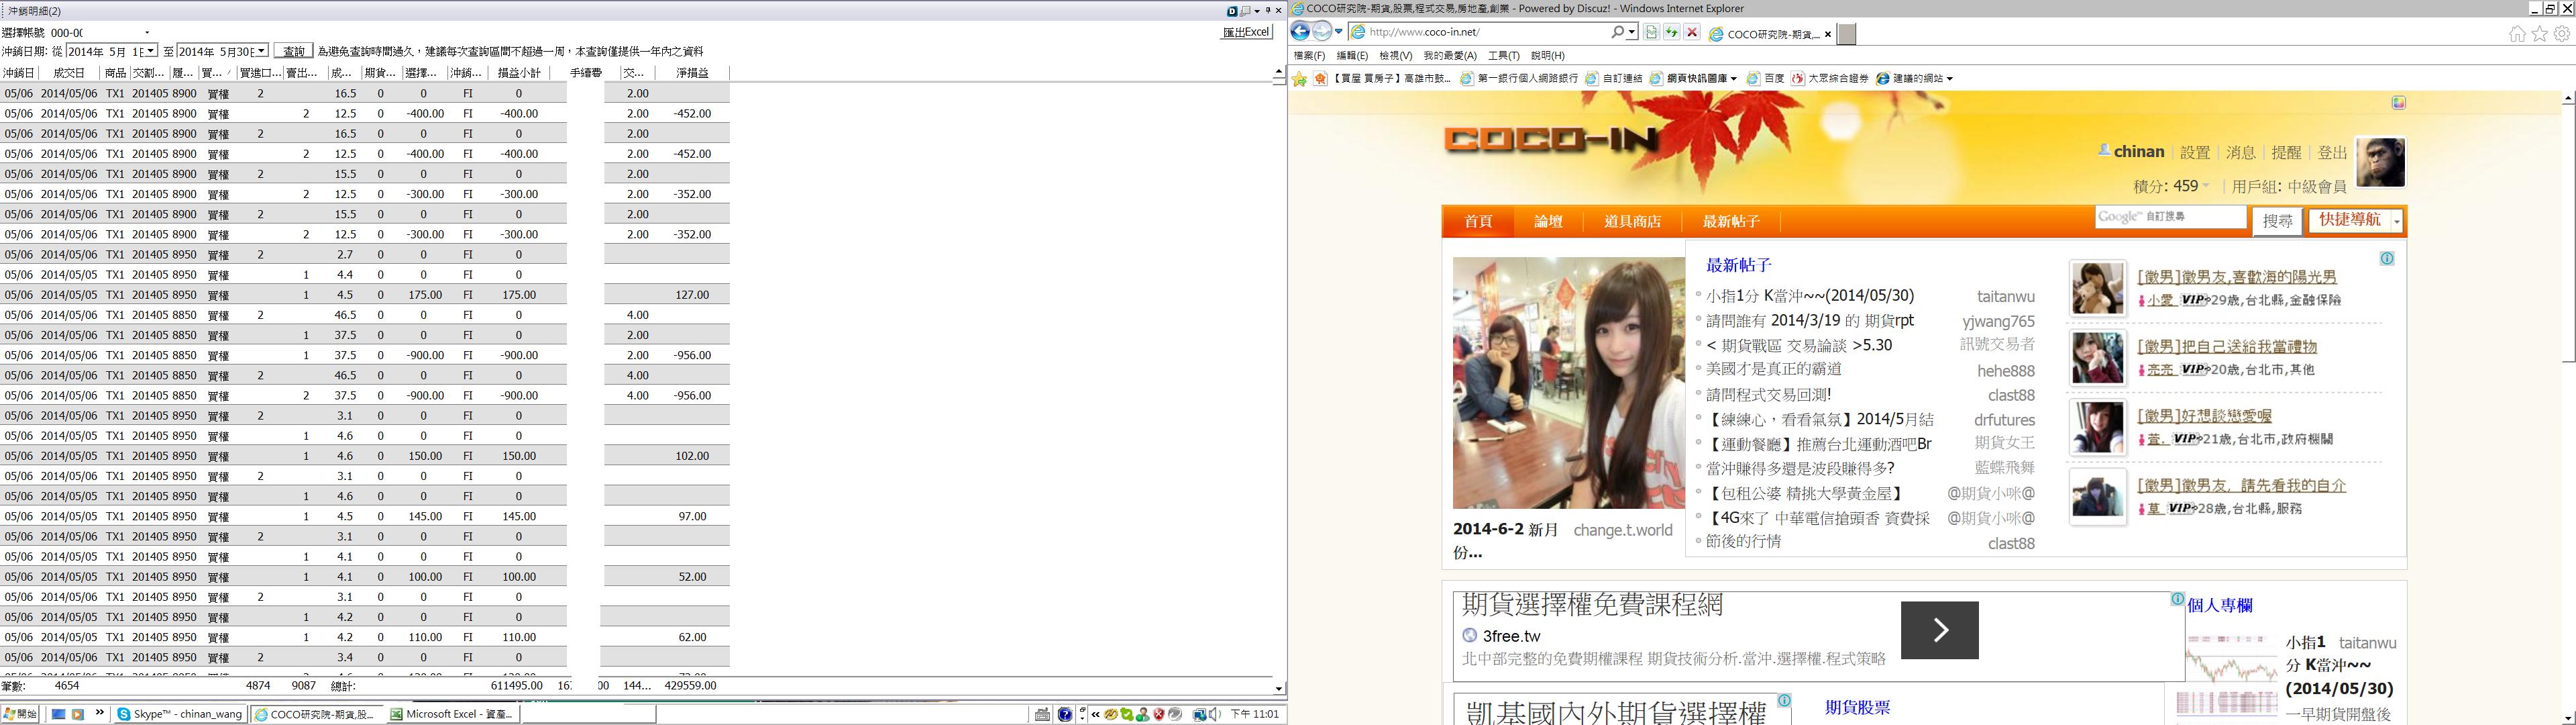This screenshot has width=2576, height=725.
Task: Open the 工具(T) menu
Action: [1504, 56]
